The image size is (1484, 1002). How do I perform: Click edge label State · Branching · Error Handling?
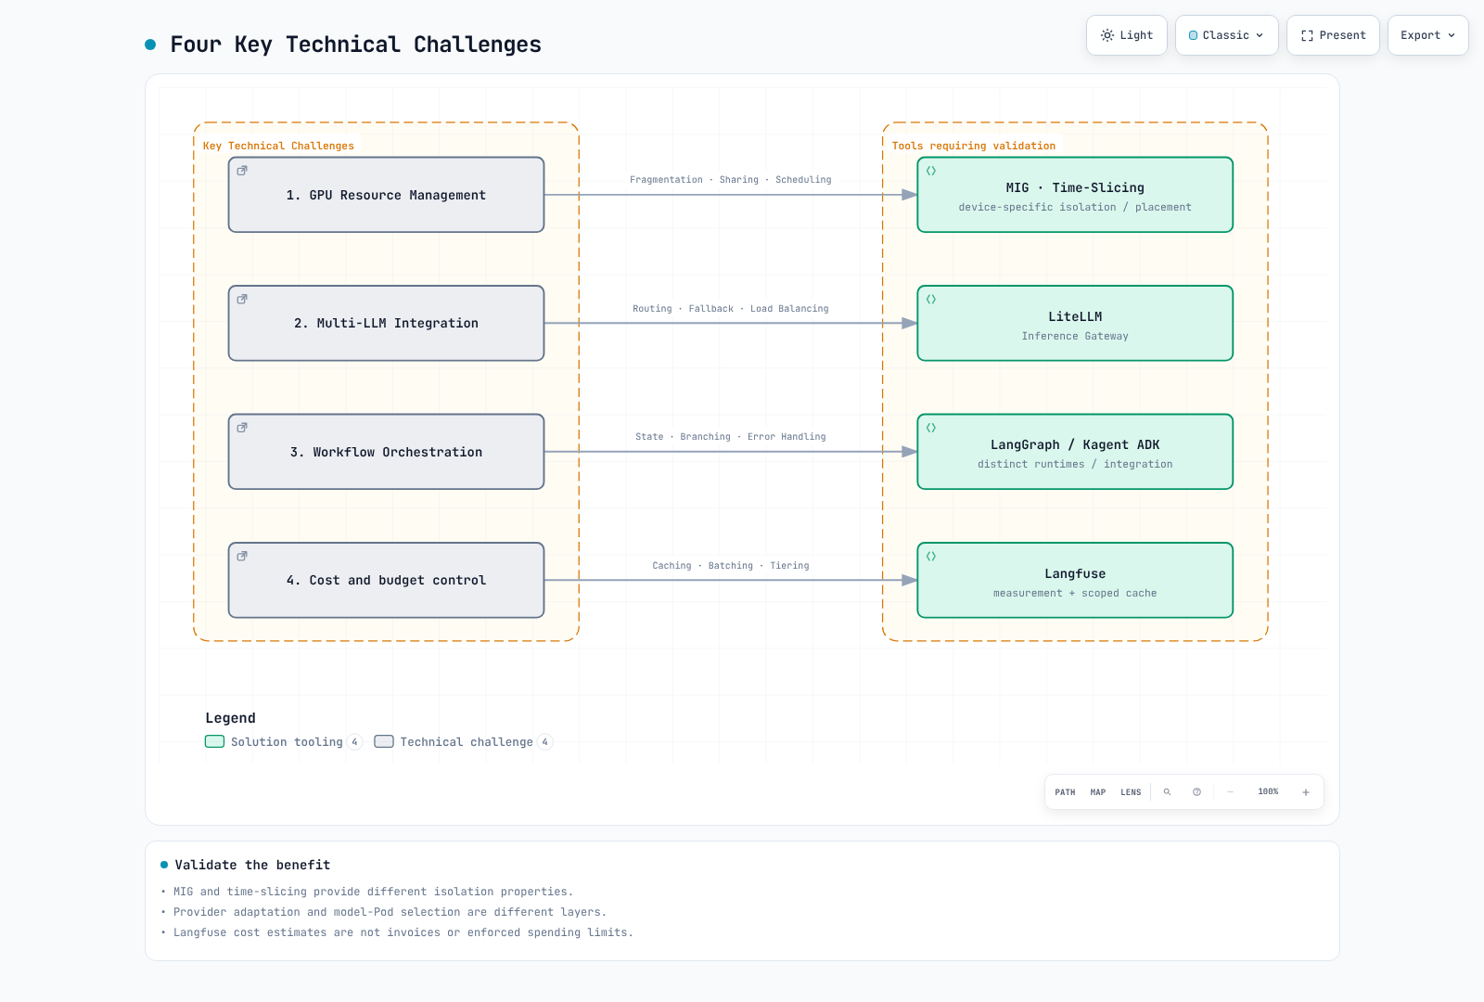(x=731, y=437)
